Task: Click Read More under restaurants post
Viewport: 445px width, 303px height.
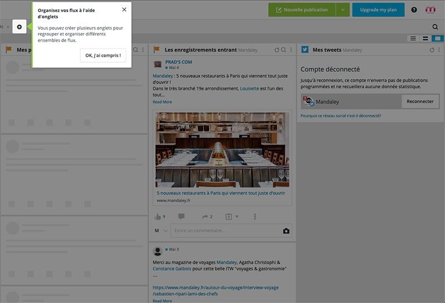Action: point(162,102)
